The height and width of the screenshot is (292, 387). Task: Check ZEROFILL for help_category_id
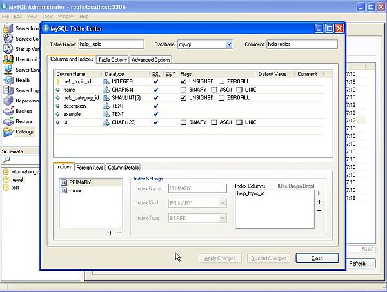coord(221,98)
